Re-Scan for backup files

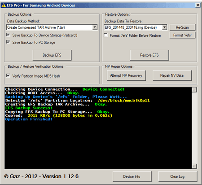(x=182, y=27)
